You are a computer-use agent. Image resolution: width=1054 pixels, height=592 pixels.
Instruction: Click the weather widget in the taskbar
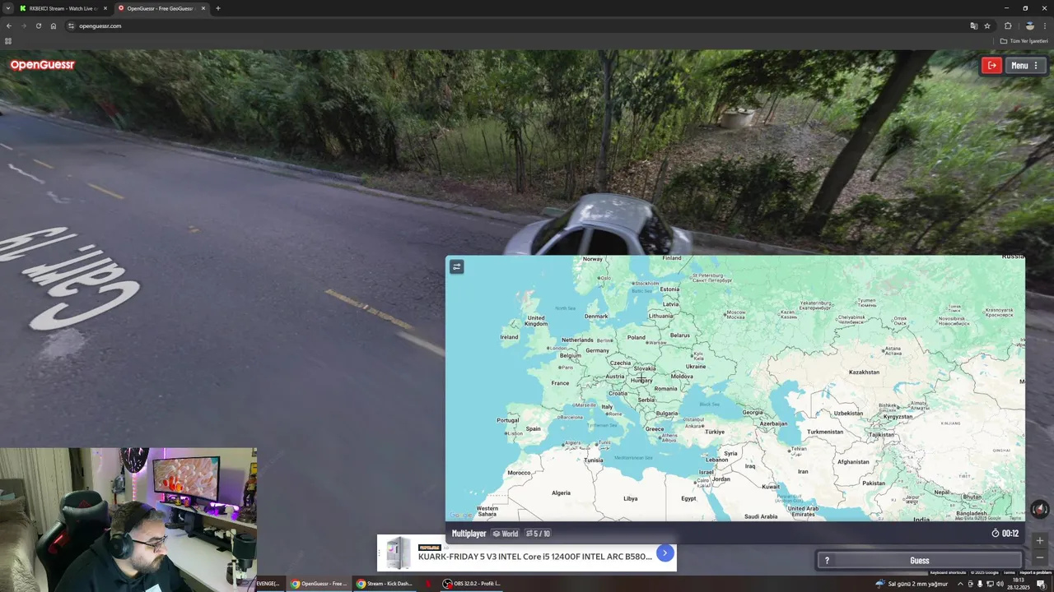click(x=912, y=584)
